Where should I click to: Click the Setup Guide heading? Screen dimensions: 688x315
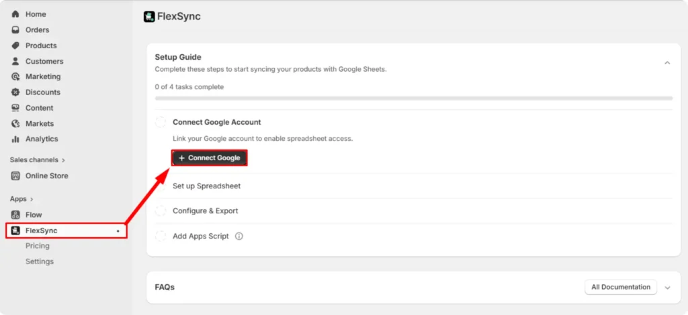(177, 58)
